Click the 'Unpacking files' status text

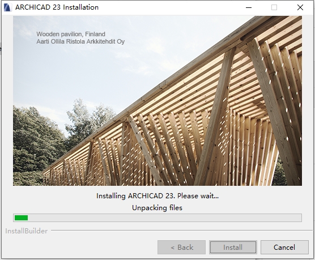(x=157, y=207)
